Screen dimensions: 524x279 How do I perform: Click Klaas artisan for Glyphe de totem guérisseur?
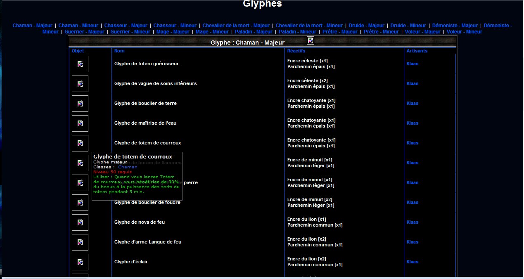412,64
